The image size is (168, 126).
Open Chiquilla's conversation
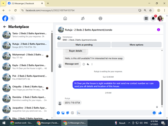(26, 88)
